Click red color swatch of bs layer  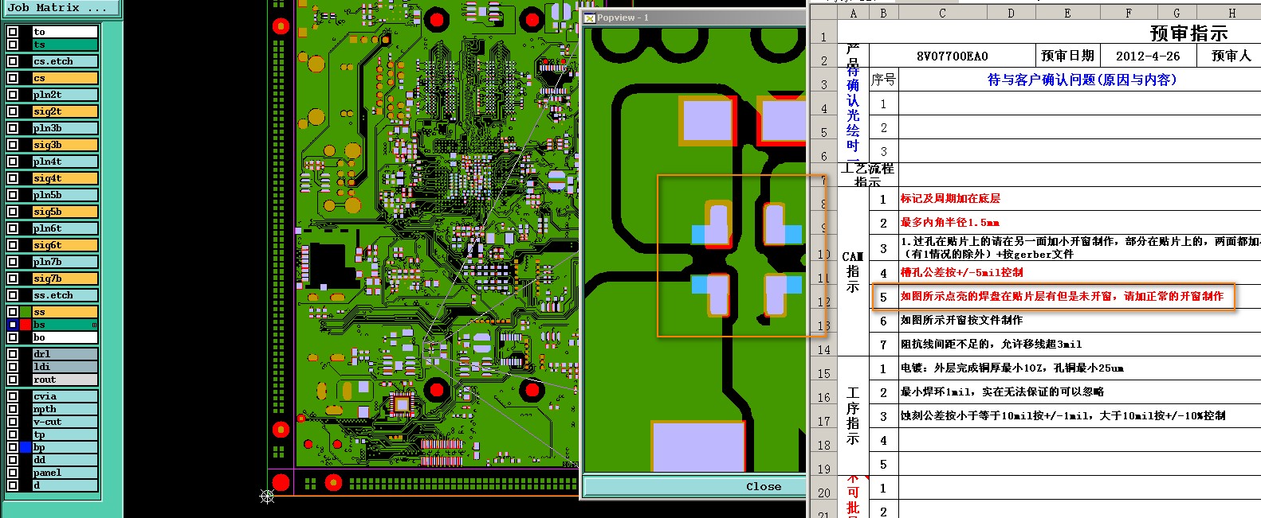[x=26, y=325]
